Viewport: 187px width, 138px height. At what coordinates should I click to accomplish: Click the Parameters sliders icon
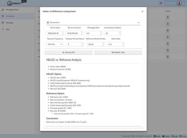click(48, 22)
